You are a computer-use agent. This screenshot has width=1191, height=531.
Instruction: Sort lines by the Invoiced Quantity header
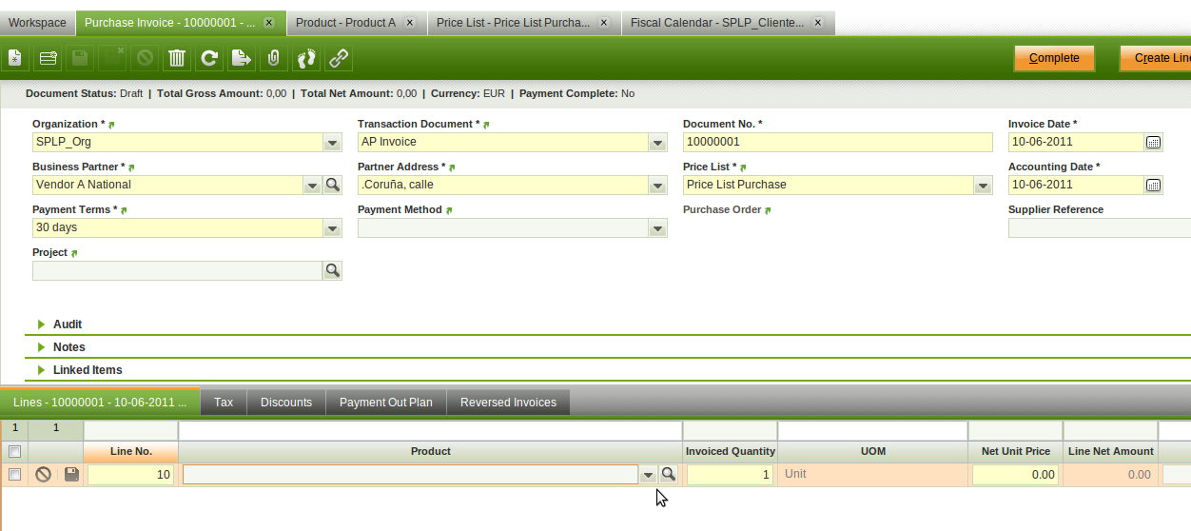730,451
